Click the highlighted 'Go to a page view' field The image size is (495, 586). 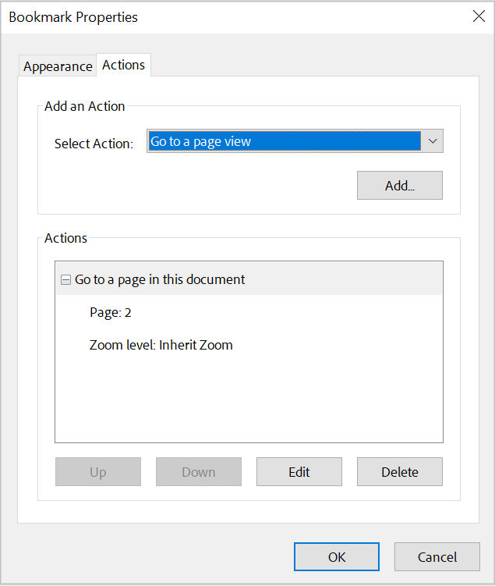tap(285, 141)
